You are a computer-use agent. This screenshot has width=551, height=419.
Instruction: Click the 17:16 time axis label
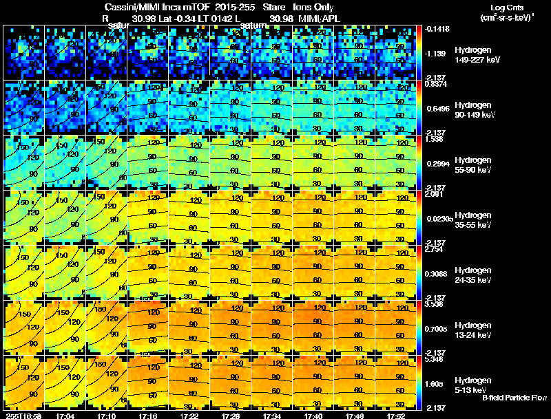148,416
